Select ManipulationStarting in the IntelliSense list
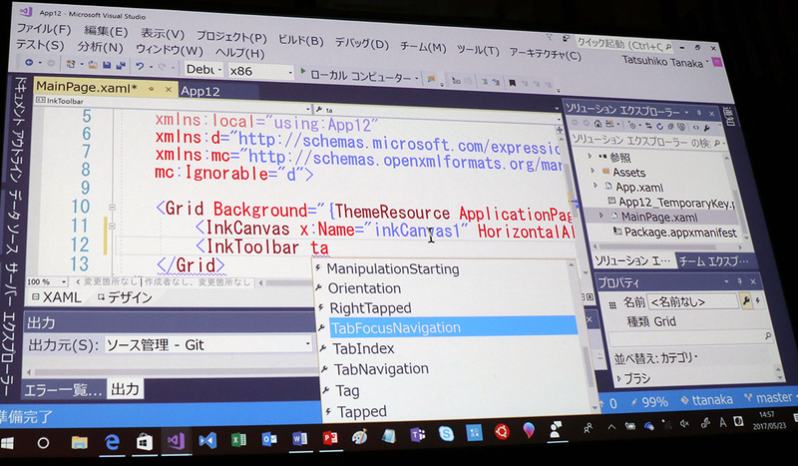Image resolution: width=798 pixels, height=466 pixels. (393, 268)
